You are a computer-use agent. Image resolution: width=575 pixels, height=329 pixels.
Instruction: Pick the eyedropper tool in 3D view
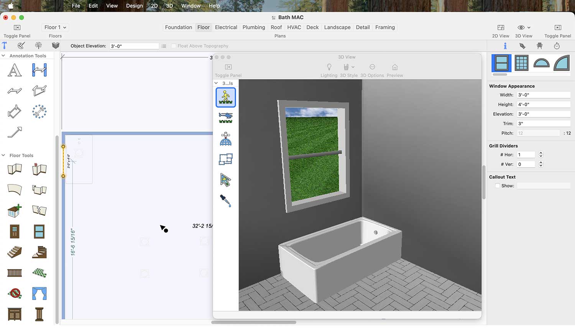(225, 200)
